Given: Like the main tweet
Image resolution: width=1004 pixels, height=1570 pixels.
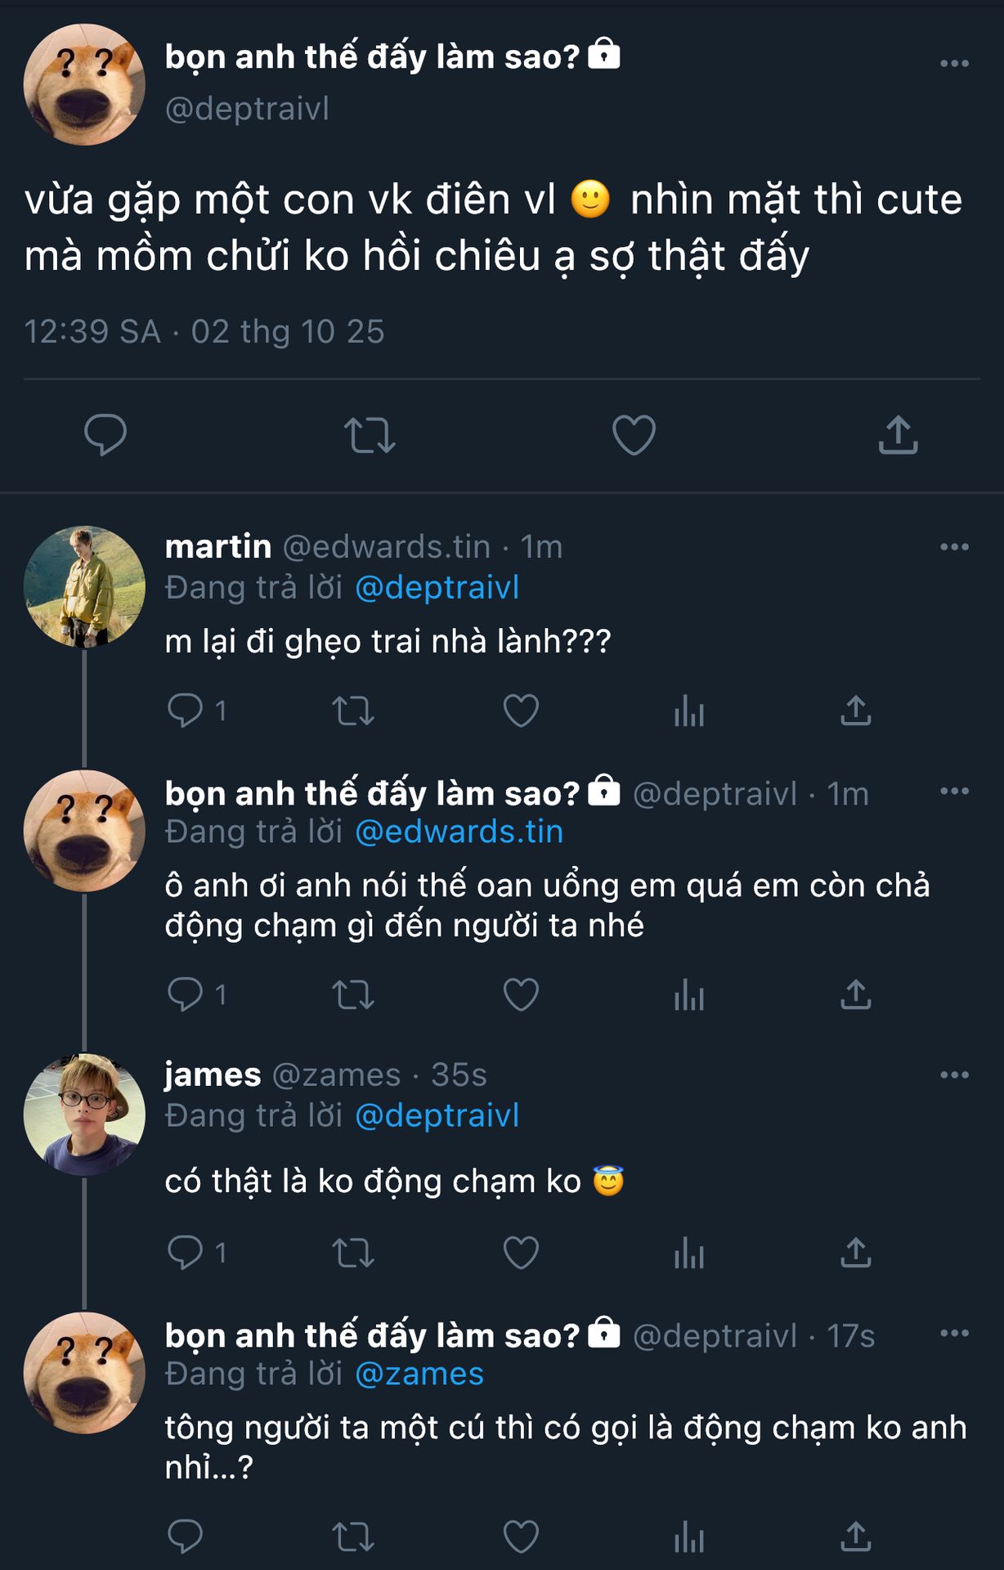Looking at the screenshot, I should click(x=634, y=434).
